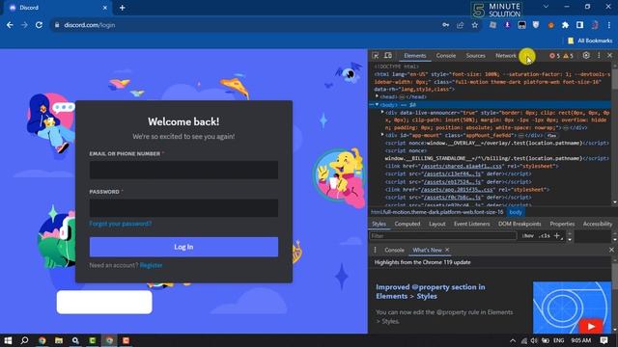The width and height of the screenshot is (618, 347).
Task: Open the Accessibility tab
Action: [598, 224]
